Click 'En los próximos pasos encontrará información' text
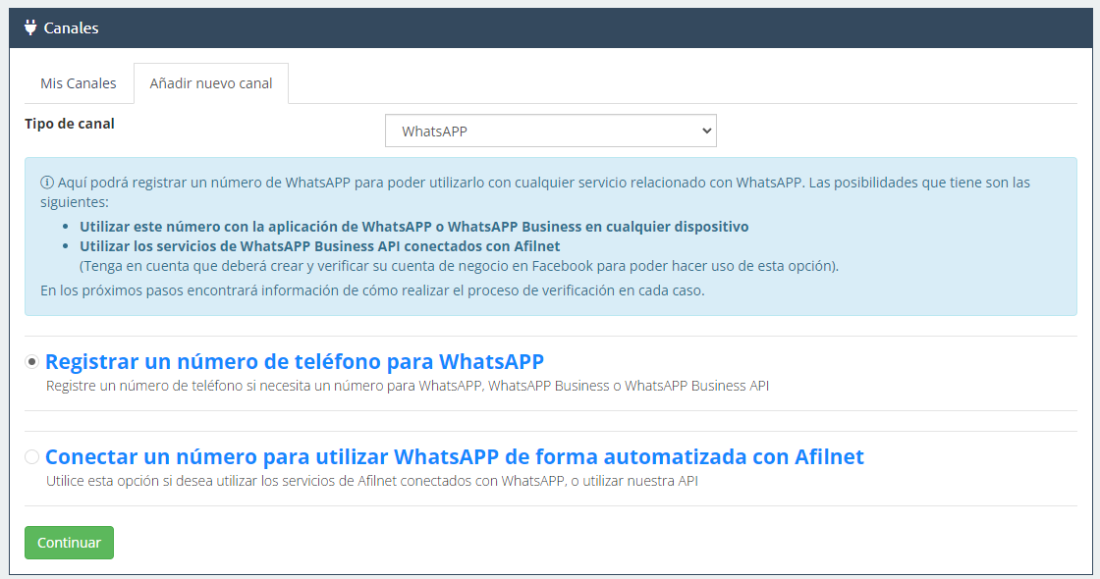This screenshot has width=1100, height=579. click(372, 290)
